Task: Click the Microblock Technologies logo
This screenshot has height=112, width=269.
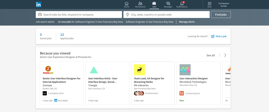Action: [x=185, y=70]
